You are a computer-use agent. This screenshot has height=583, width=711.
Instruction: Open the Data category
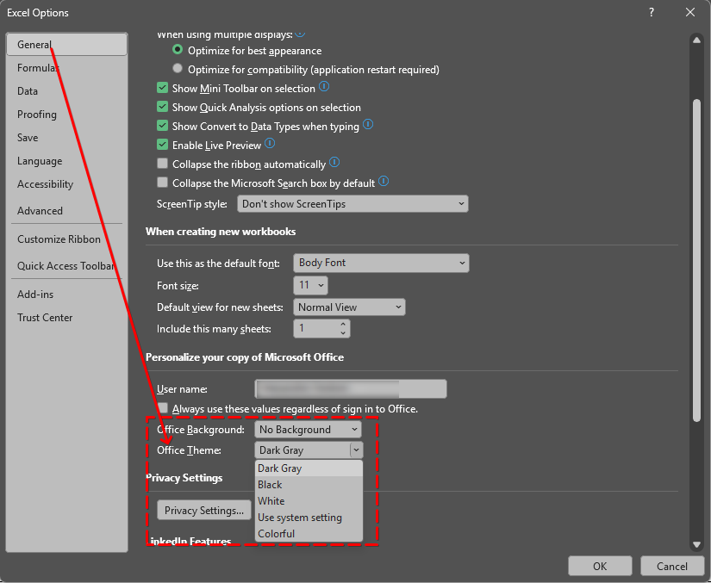[66, 91]
